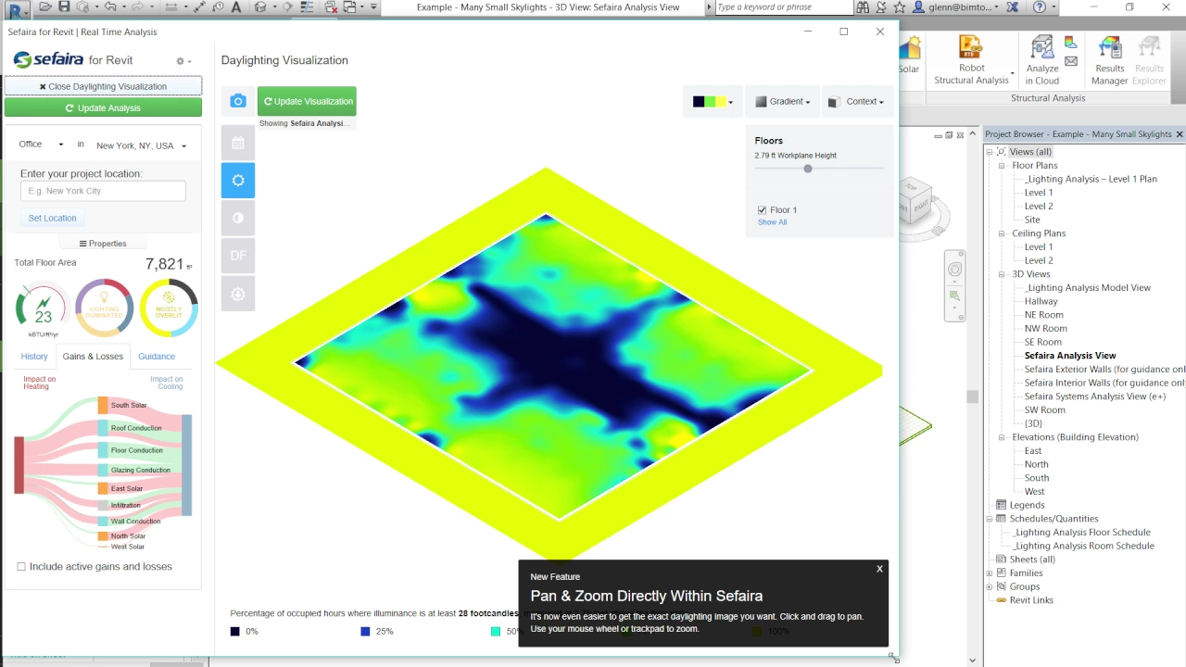Switch to the DF daylight factor mode
The height and width of the screenshot is (667, 1186).
pyautogui.click(x=238, y=256)
